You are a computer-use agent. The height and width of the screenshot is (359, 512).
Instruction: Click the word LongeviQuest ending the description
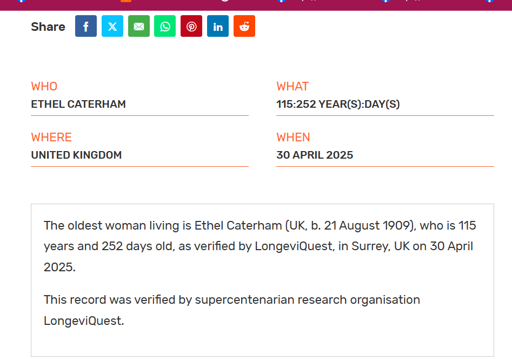[x=83, y=321]
